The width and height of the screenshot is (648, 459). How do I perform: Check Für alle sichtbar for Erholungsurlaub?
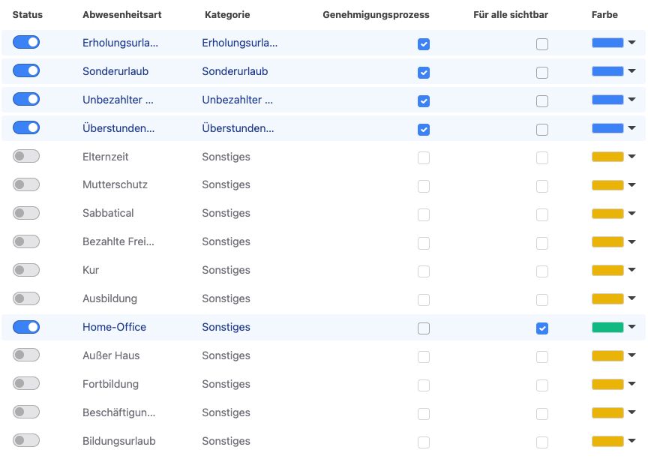(542, 44)
